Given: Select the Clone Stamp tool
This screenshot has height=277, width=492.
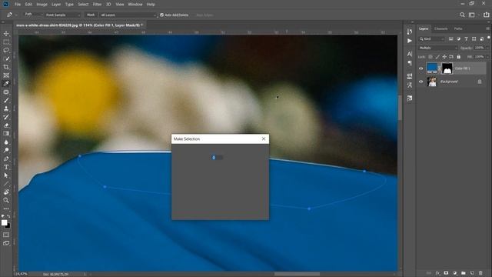Looking at the screenshot, I should click(6, 108).
